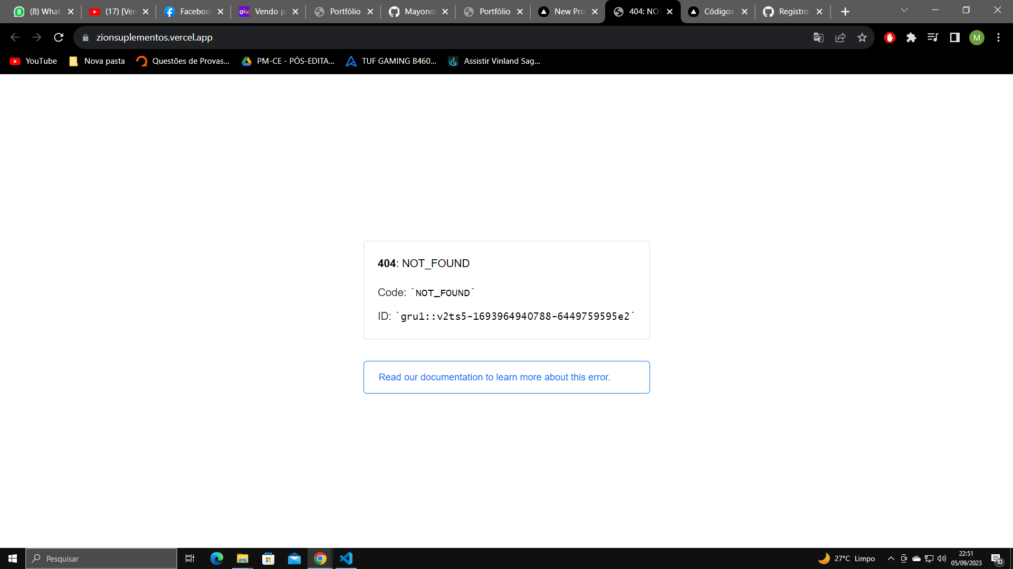Screen dimensions: 1013x569
Task: Open the clock and date 22:51
Action: tap(966, 558)
